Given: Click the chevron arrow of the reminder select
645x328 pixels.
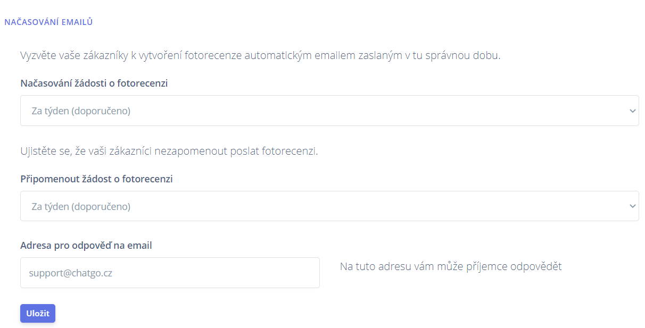Looking at the screenshot, I should (x=632, y=206).
